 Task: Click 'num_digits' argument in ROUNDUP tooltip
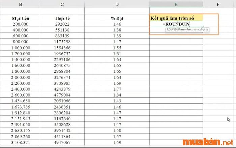(x=200, y=30)
